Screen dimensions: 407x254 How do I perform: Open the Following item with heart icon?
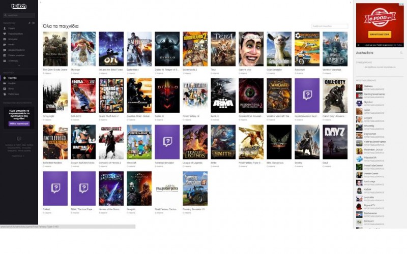click(19, 34)
